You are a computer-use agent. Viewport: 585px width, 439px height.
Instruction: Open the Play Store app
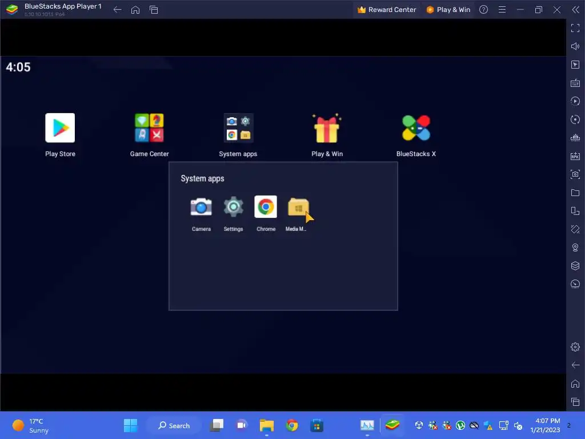pos(60,128)
